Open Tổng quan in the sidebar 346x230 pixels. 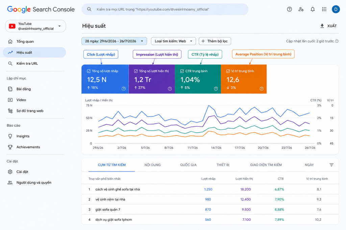[x=35, y=41]
